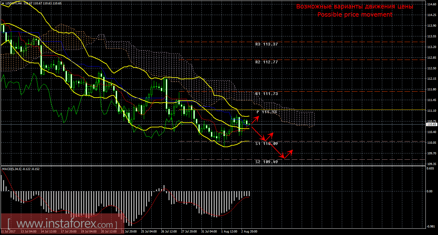The width and height of the screenshot is (438, 235).
Task: Click the Russian heading 'Возможные варианты движения цены'
Action: [x=355, y=7]
